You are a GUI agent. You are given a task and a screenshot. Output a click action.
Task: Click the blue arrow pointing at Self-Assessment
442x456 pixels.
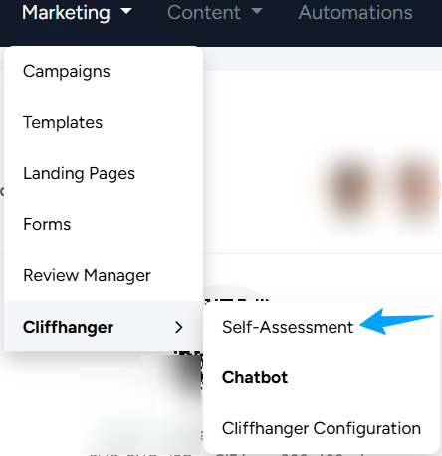(396, 322)
